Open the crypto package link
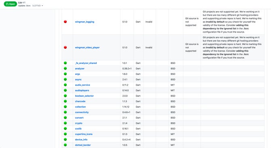271x148 pixels. tap(78, 123)
